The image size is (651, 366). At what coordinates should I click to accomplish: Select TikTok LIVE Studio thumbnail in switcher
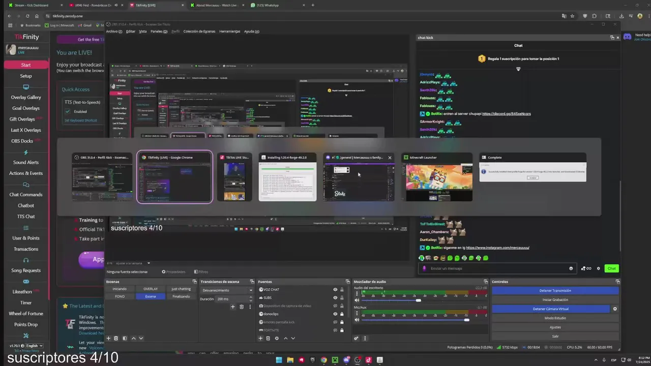234,177
